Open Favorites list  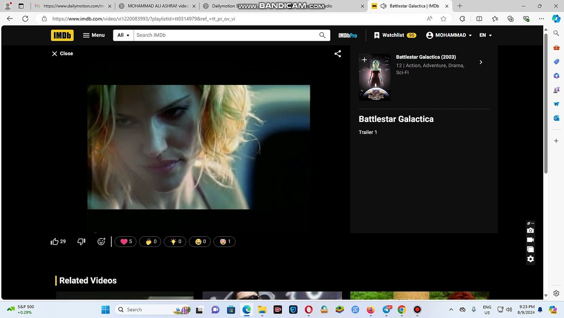[x=495, y=19]
